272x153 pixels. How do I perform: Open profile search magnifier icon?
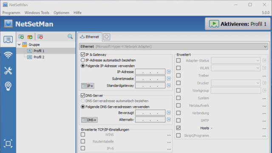tap(70, 37)
